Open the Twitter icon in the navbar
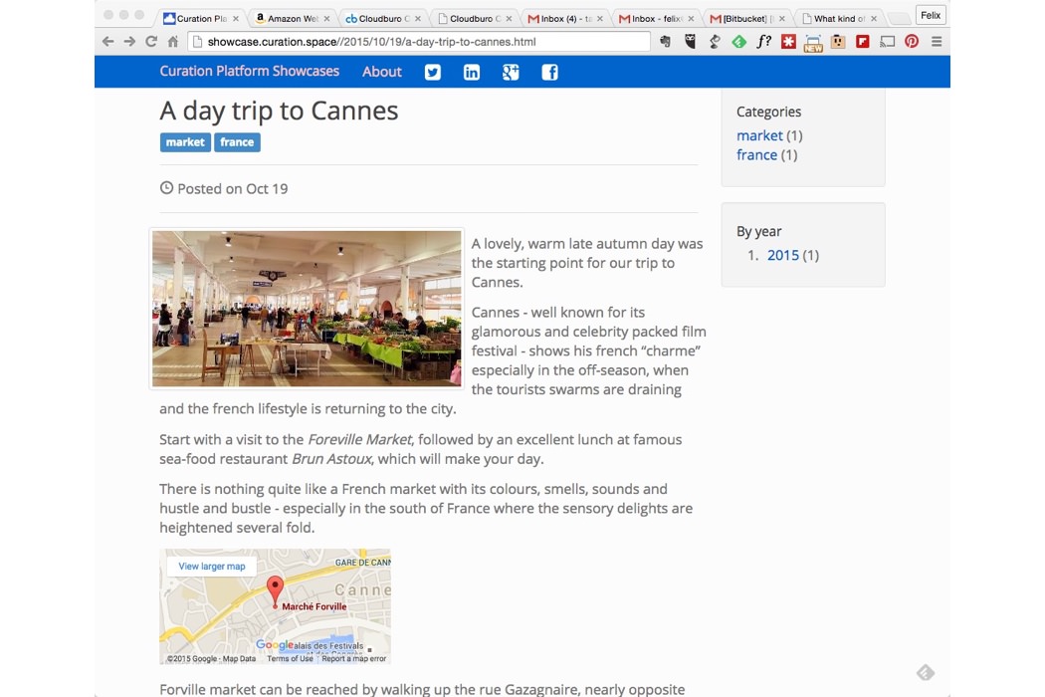This screenshot has height=697, width=1045. pos(432,72)
